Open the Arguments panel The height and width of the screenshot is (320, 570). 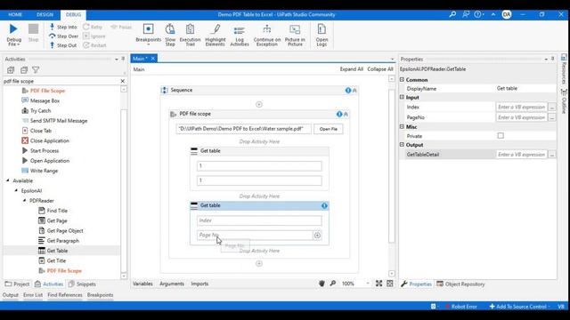coord(172,284)
